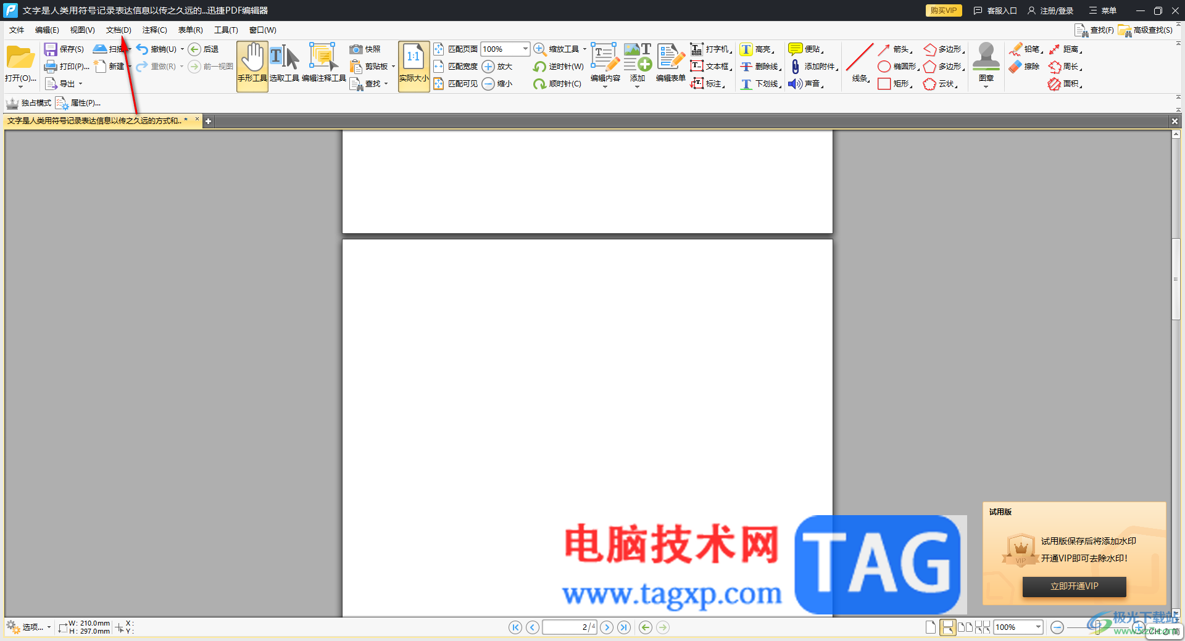The width and height of the screenshot is (1185, 641).
Task: Rotate clockwise with 顺时针(C)
Action: pyautogui.click(x=558, y=84)
